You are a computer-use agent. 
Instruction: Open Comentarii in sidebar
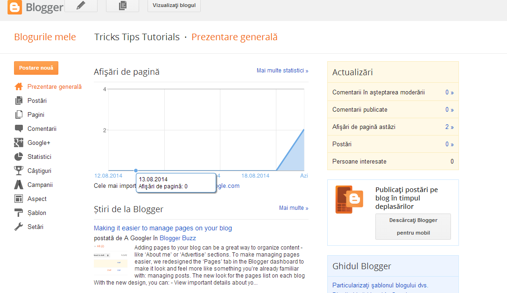(42, 129)
